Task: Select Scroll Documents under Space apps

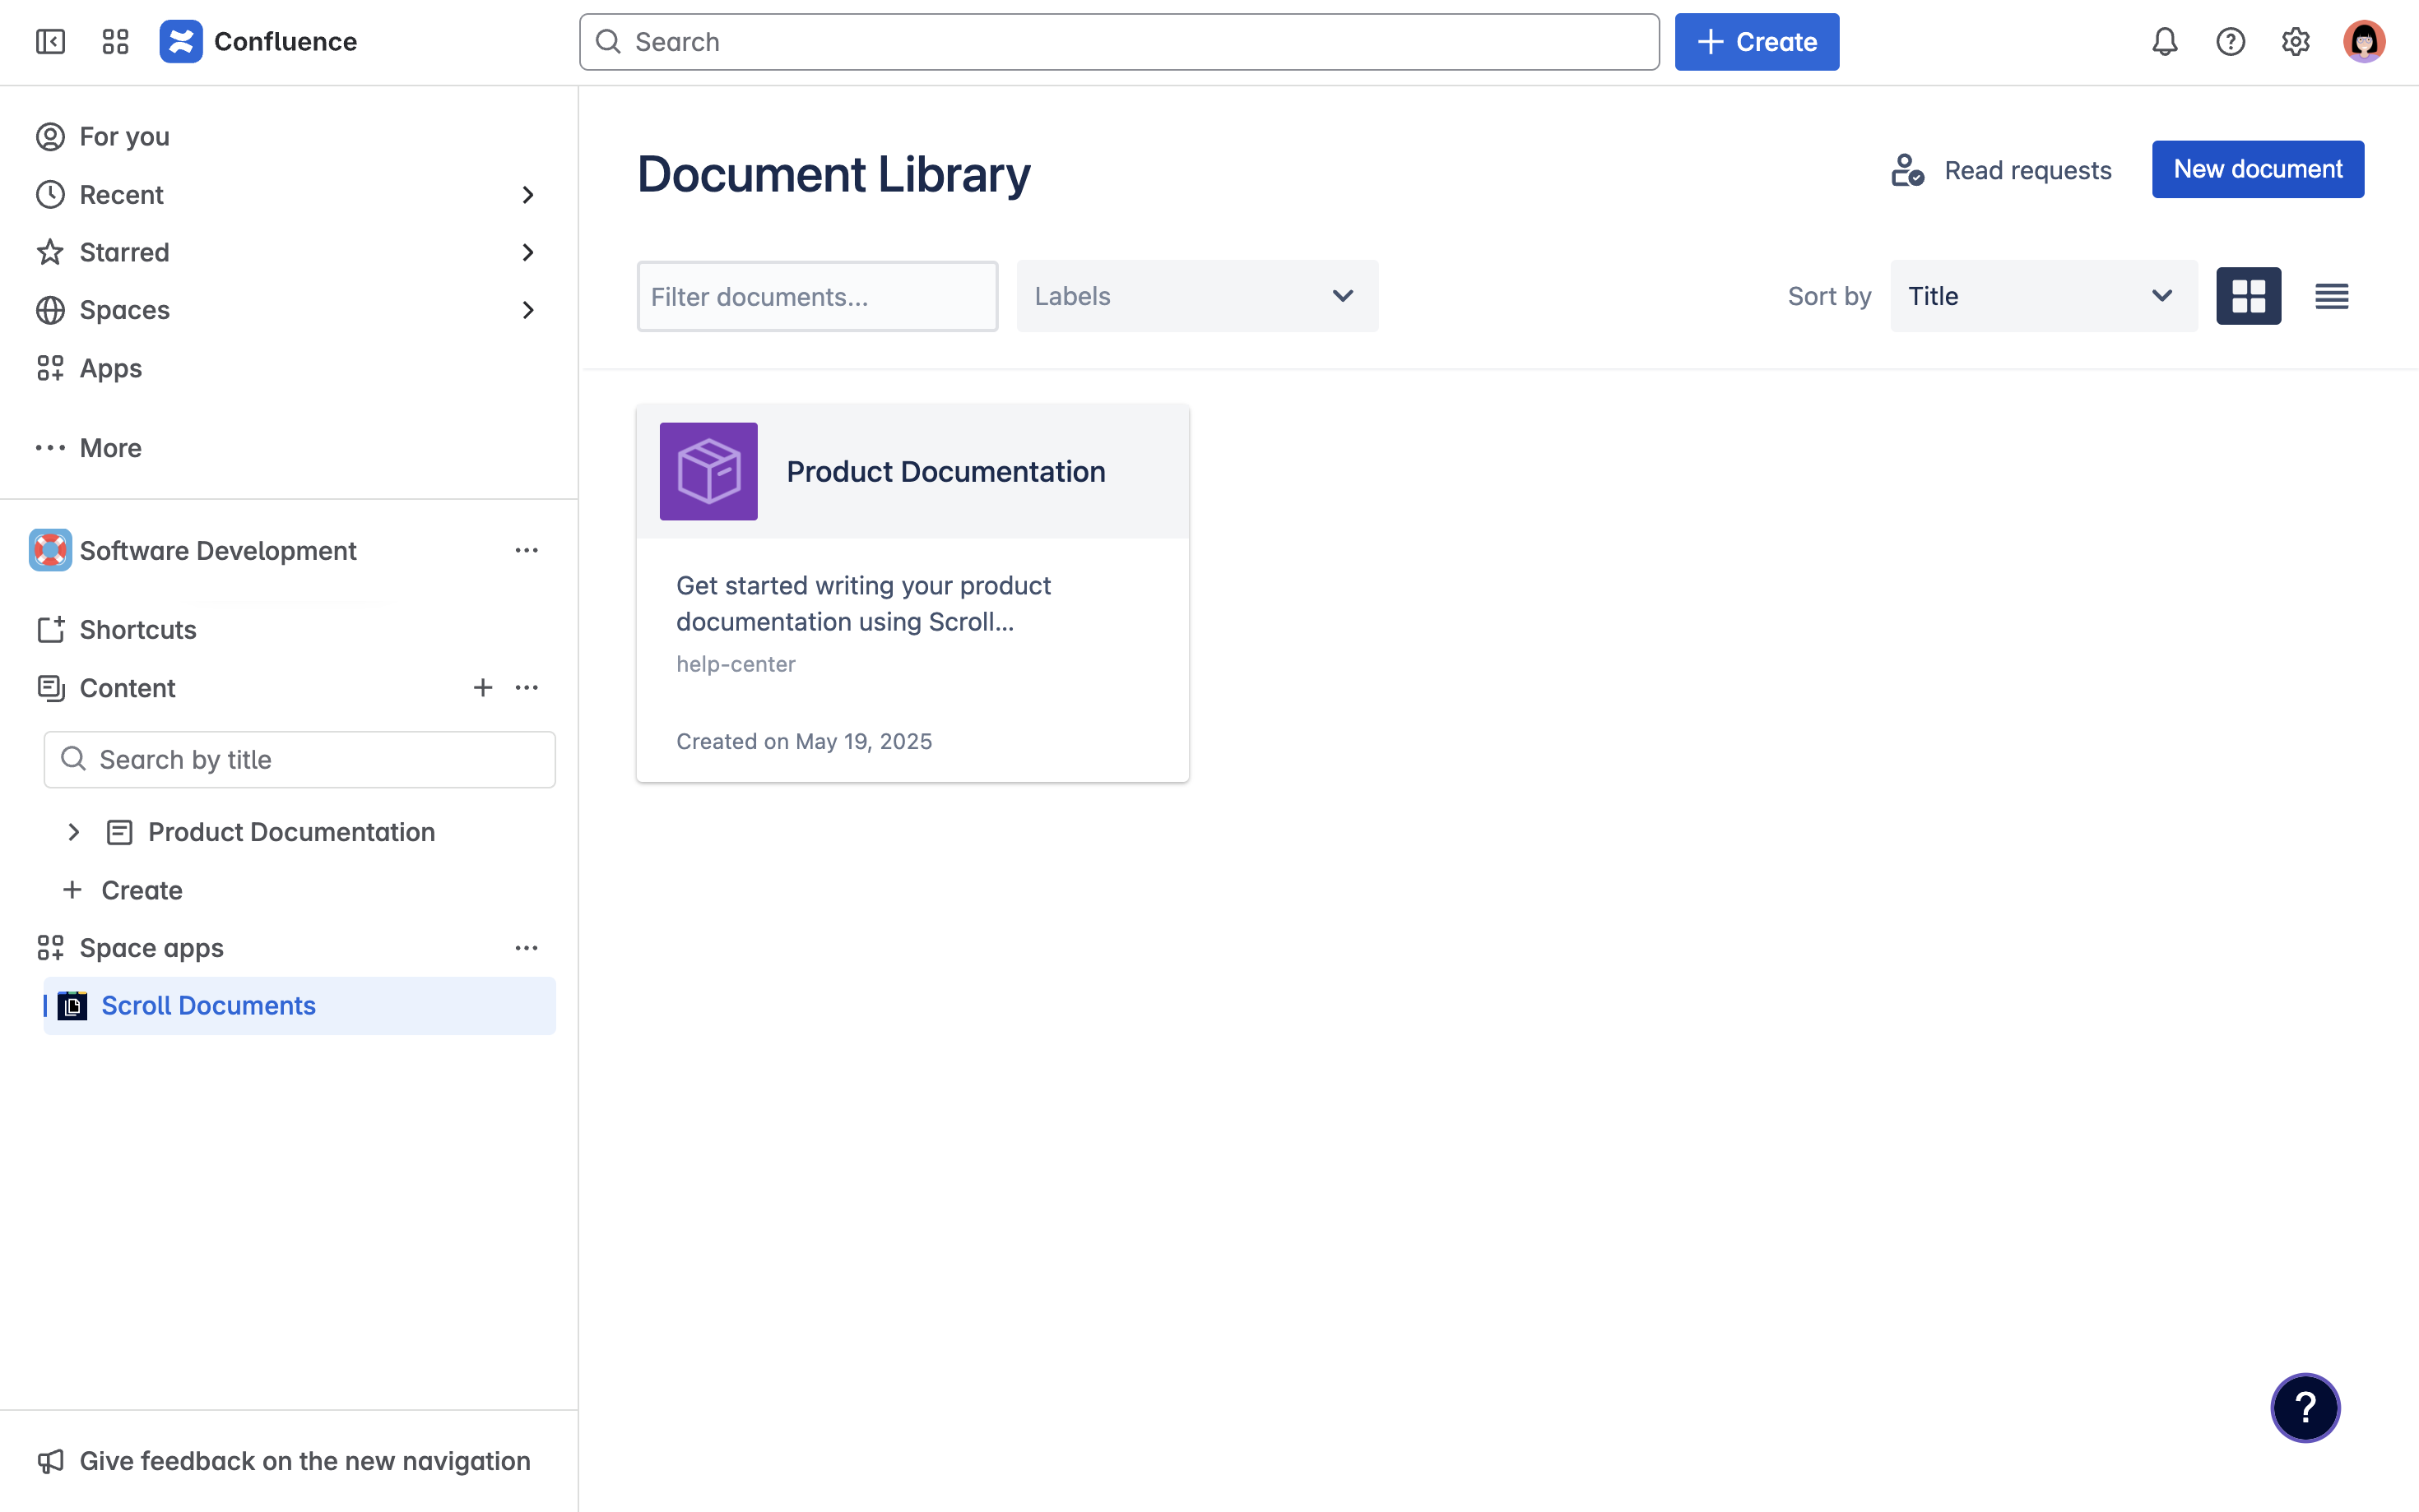Action: (208, 1005)
